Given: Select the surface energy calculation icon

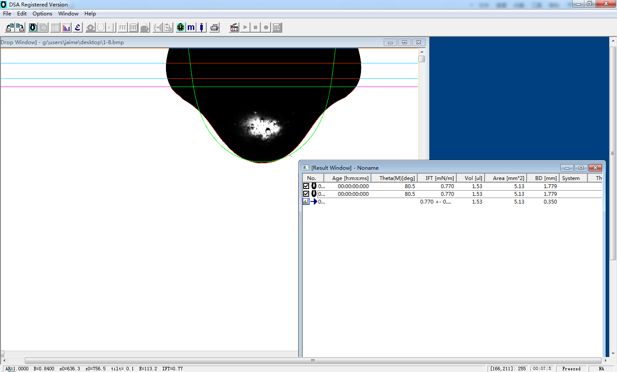Looking at the screenshot, I should point(78,27).
